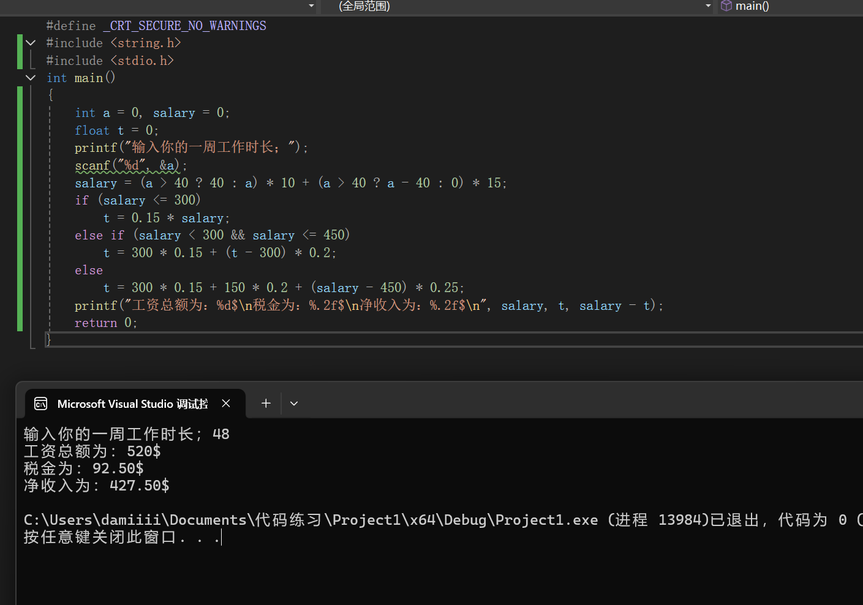The image size is (863, 605).
Task: Open the leftmost navigation bar dropdown arrow
Action: [311, 6]
